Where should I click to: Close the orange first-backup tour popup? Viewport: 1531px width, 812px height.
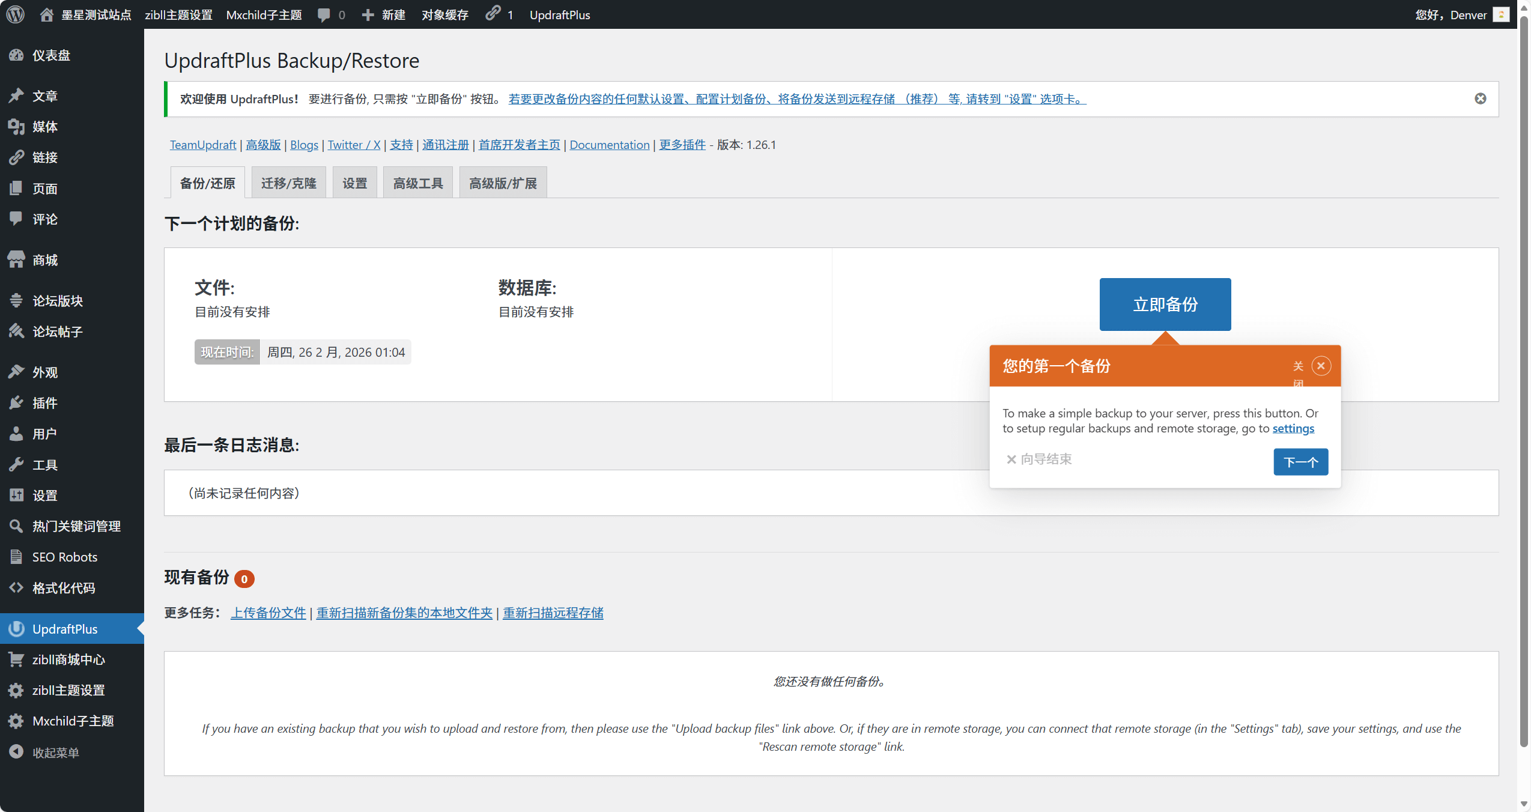pyautogui.click(x=1321, y=366)
